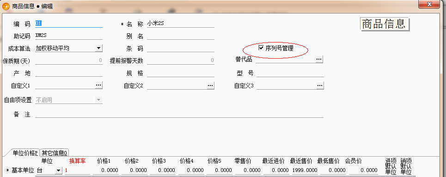Image resolution: width=446 pixels, height=177 pixels.
Task: Click the 产地 input field
Action: (68, 73)
